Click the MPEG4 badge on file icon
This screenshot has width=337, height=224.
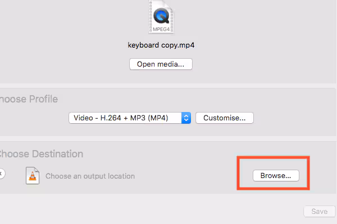click(161, 27)
